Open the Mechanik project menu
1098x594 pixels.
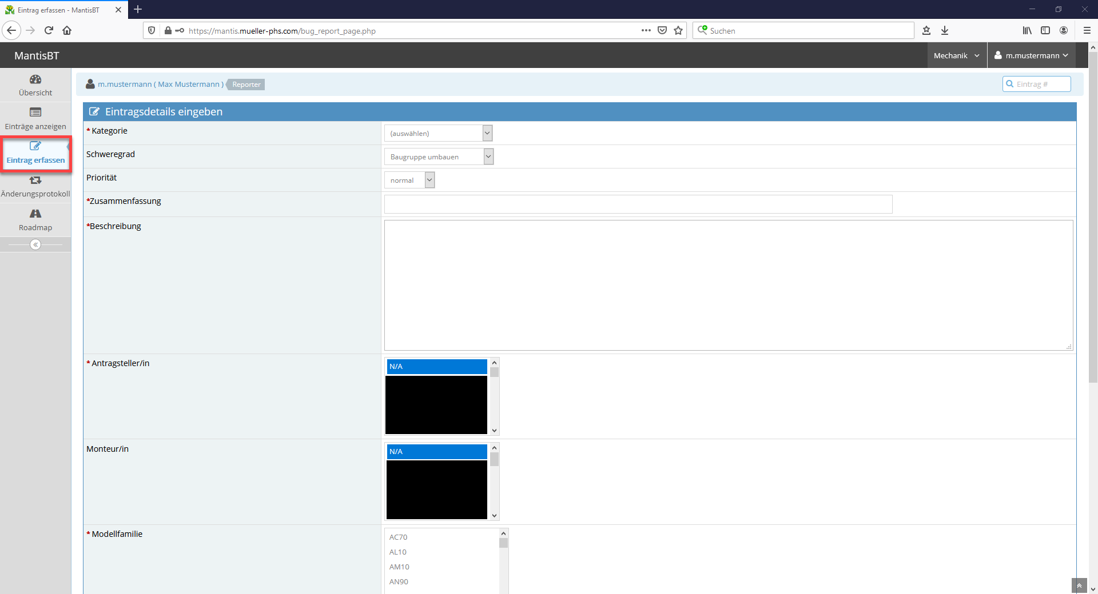(956, 55)
